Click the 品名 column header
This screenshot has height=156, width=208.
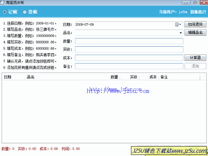tap(72, 77)
